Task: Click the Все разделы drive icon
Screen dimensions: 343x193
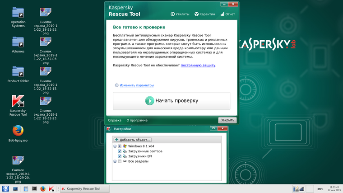Action: click(125, 161)
